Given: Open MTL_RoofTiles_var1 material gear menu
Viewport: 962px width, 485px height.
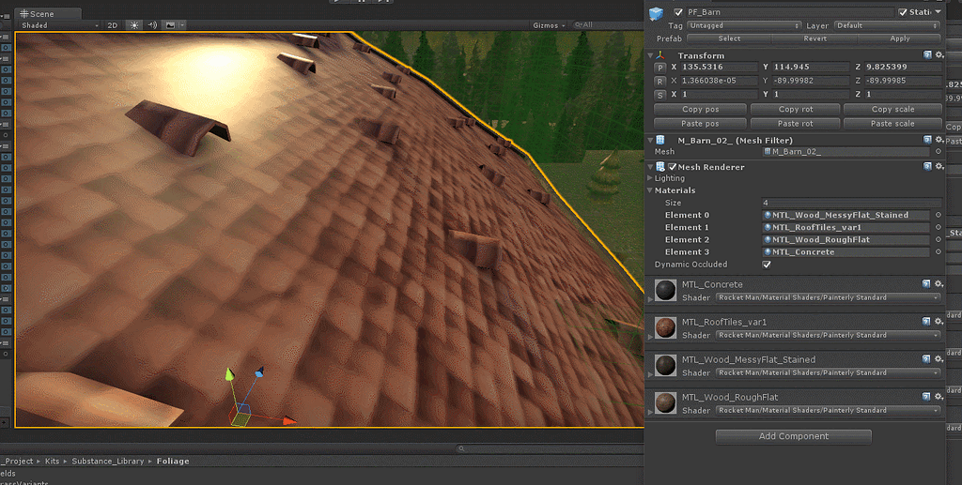Looking at the screenshot, I should (939, 322).
